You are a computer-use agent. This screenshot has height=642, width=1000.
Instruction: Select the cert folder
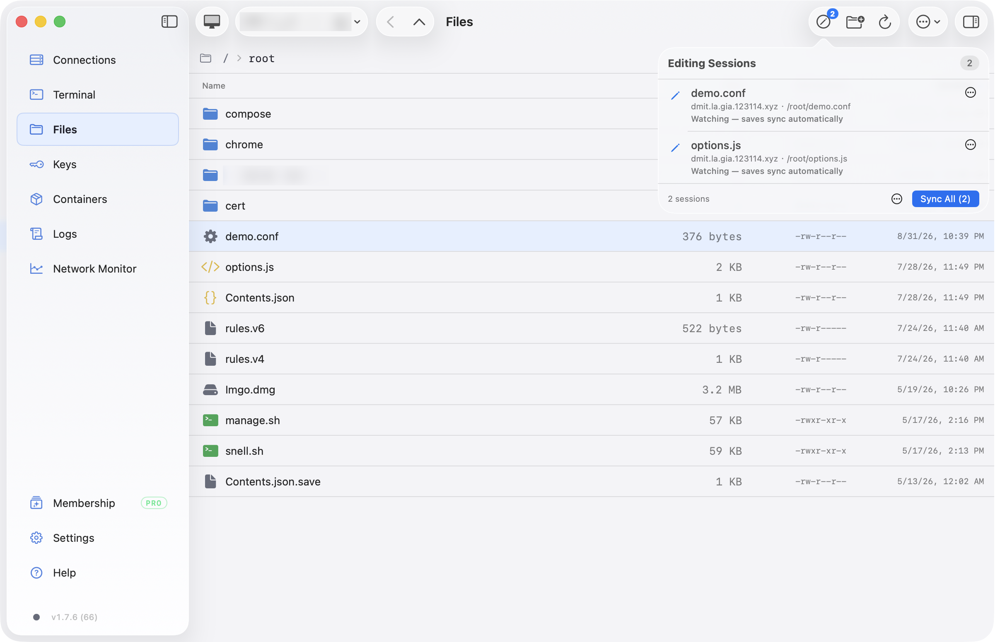coord(423,205)
